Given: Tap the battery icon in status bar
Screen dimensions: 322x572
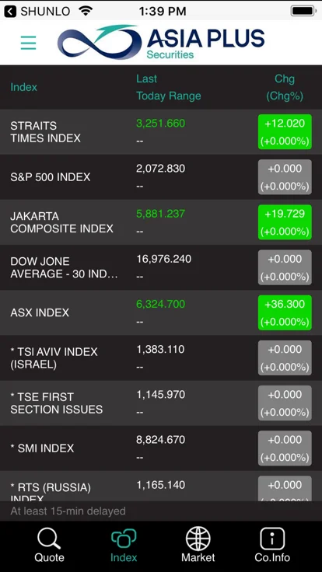Looking at the screenshot, I should click(x=303, y=11).
